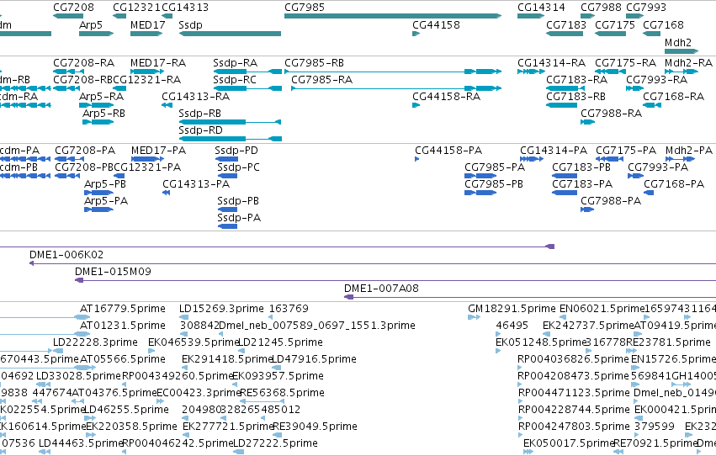Click EST LD27222.5prime
Screen dimensions: 716x456
point(275,443)
